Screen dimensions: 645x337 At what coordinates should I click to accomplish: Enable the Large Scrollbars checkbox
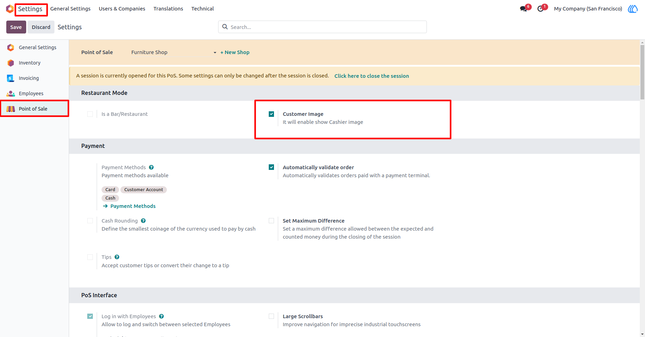coord(271,316)
